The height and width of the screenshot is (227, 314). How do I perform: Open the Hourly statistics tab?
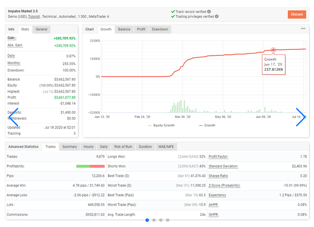click(89, 147)
